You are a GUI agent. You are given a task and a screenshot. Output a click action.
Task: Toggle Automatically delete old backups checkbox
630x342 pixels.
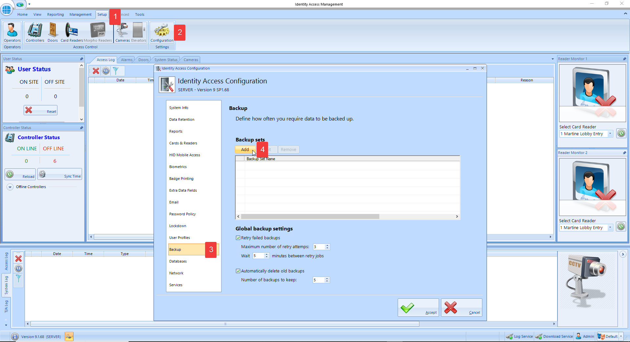tap(238, 271)
